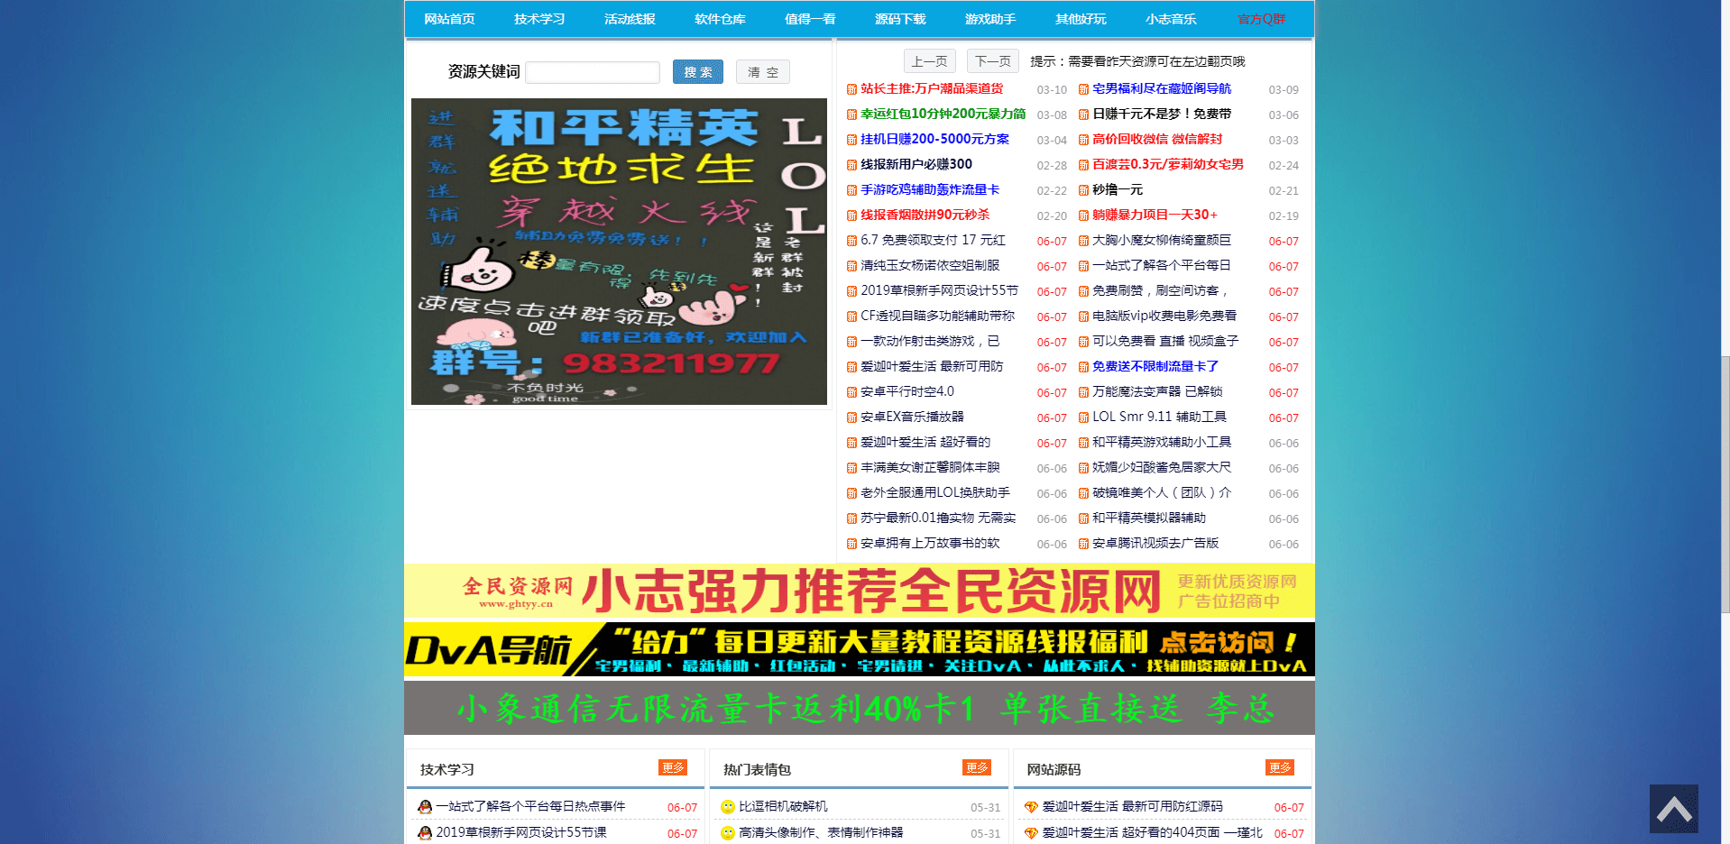This screenshot has width=1730, height=844.
Task: Go to the previous page with 上一页
Action: coord(929,60)
